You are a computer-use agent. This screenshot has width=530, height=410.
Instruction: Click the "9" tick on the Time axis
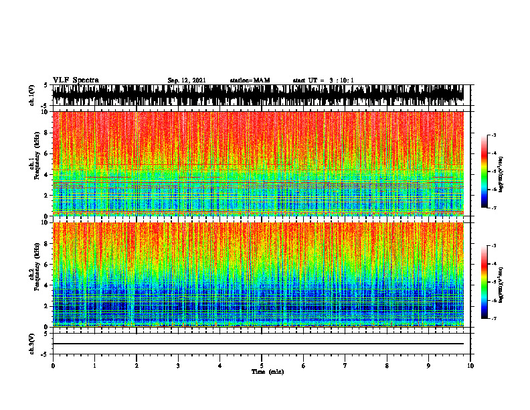[428, 366]
